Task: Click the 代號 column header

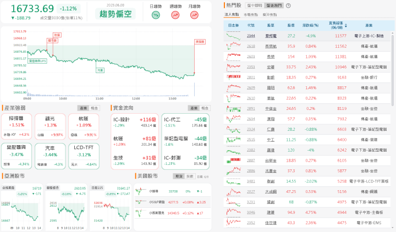Action: [x=251, y=25]
